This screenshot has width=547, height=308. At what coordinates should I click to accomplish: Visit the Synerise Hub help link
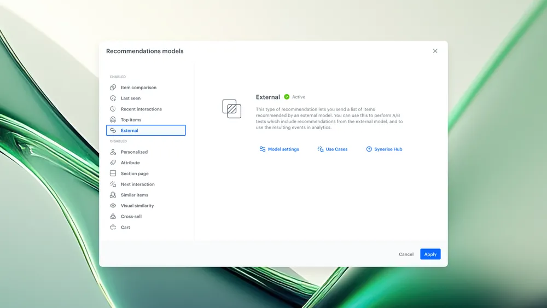(385, 149)
